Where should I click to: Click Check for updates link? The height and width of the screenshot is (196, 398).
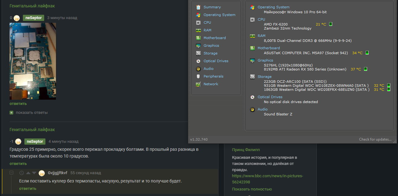pyautogui.click(x=375, y=139)
